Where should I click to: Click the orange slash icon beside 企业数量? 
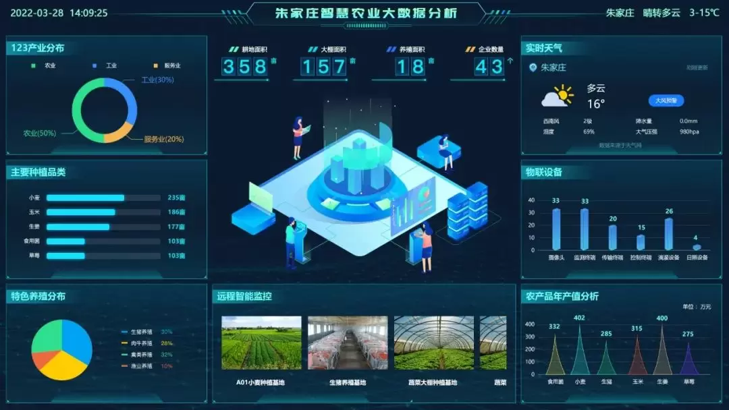pyautogui.click(x=470, y=49)
